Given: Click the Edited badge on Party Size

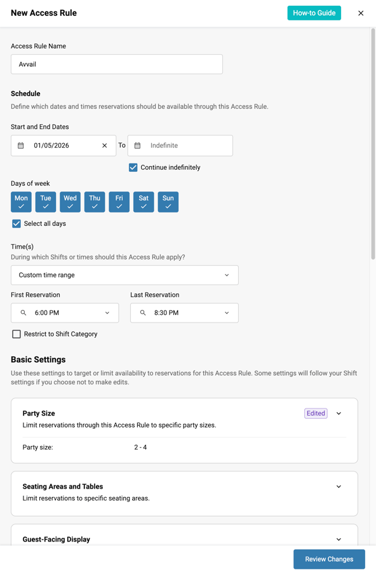Looking at the screenshot, I should pyautogui.click(x=316, y=413).
